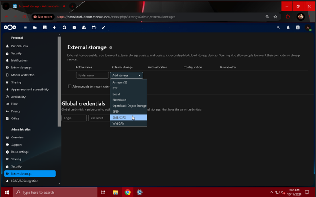Open the Nextcloud logo home link
This screenshot has height=197, width=316.
point(10,27)
